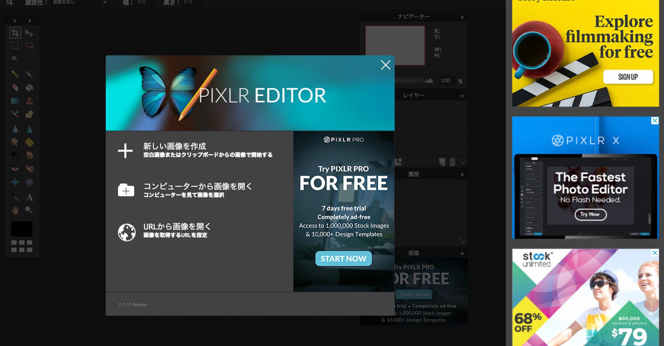Click the 履歴 panel title
This screenshot has height=346, width=664.
pyautogui.click(x=414, y=174)
